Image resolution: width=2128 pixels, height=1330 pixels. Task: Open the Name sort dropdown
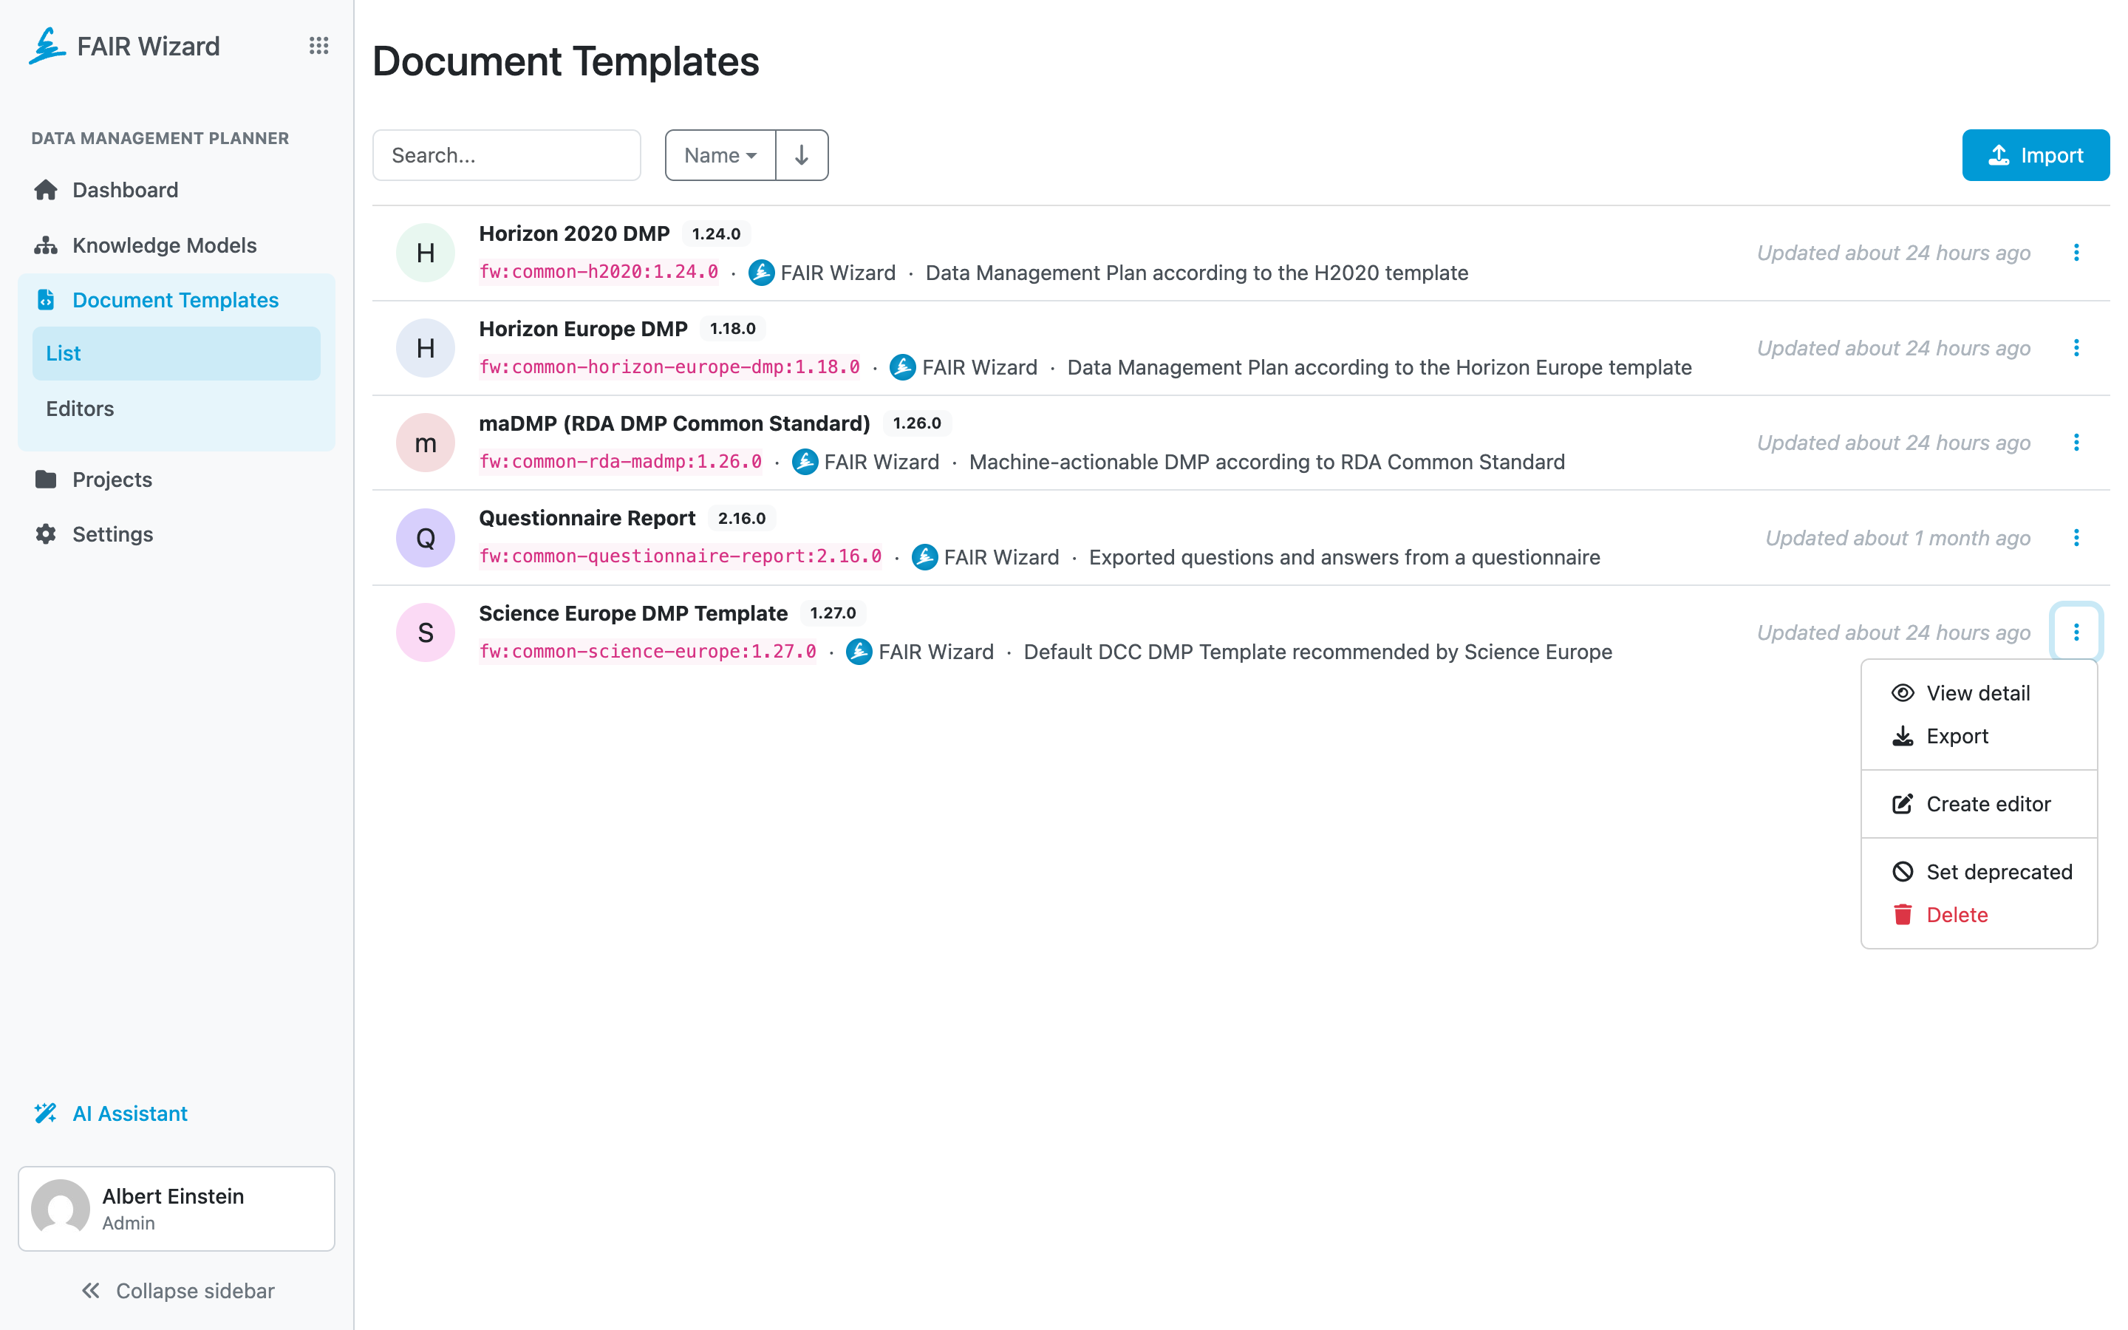[x=720, y=155]
